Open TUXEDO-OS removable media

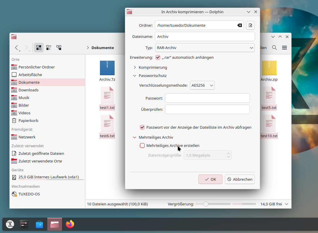coord(47,194)
